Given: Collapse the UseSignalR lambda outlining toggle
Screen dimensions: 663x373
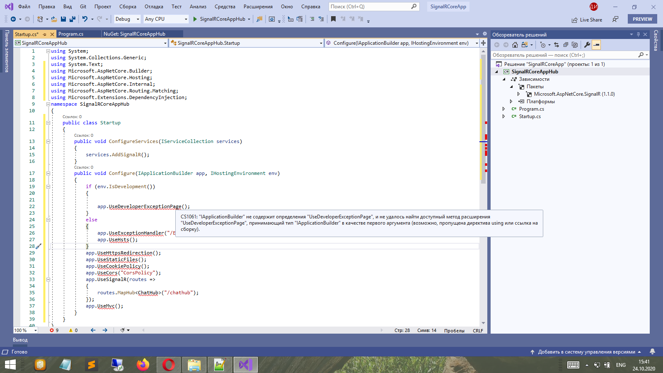Looking at the screenshot, I should pos(48,279).
